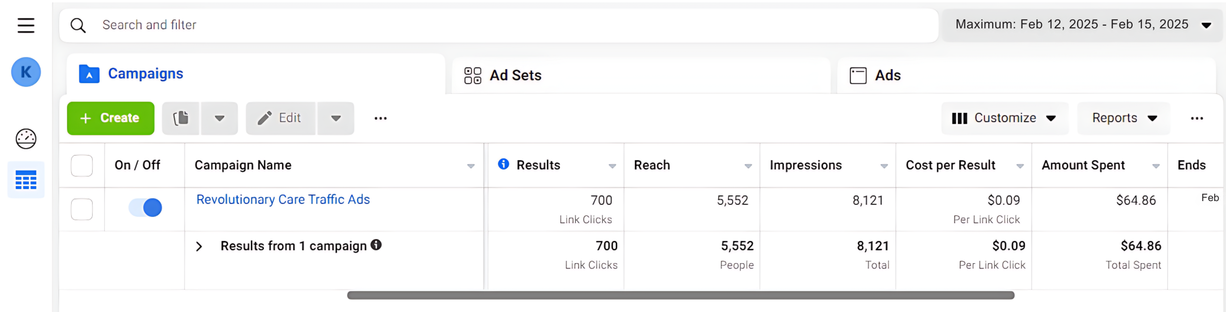The height and width of the screenshot is (312, 1226).
Task: Click the duplicate campaign icon
Action: [x=181, y=118]
